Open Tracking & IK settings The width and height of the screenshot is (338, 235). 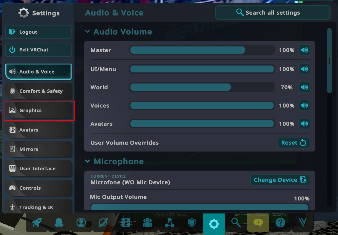pos(38,206)
